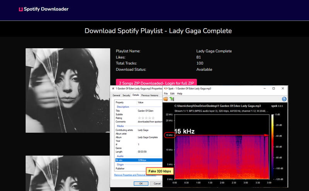Click the Genre row label

(119, 148)
